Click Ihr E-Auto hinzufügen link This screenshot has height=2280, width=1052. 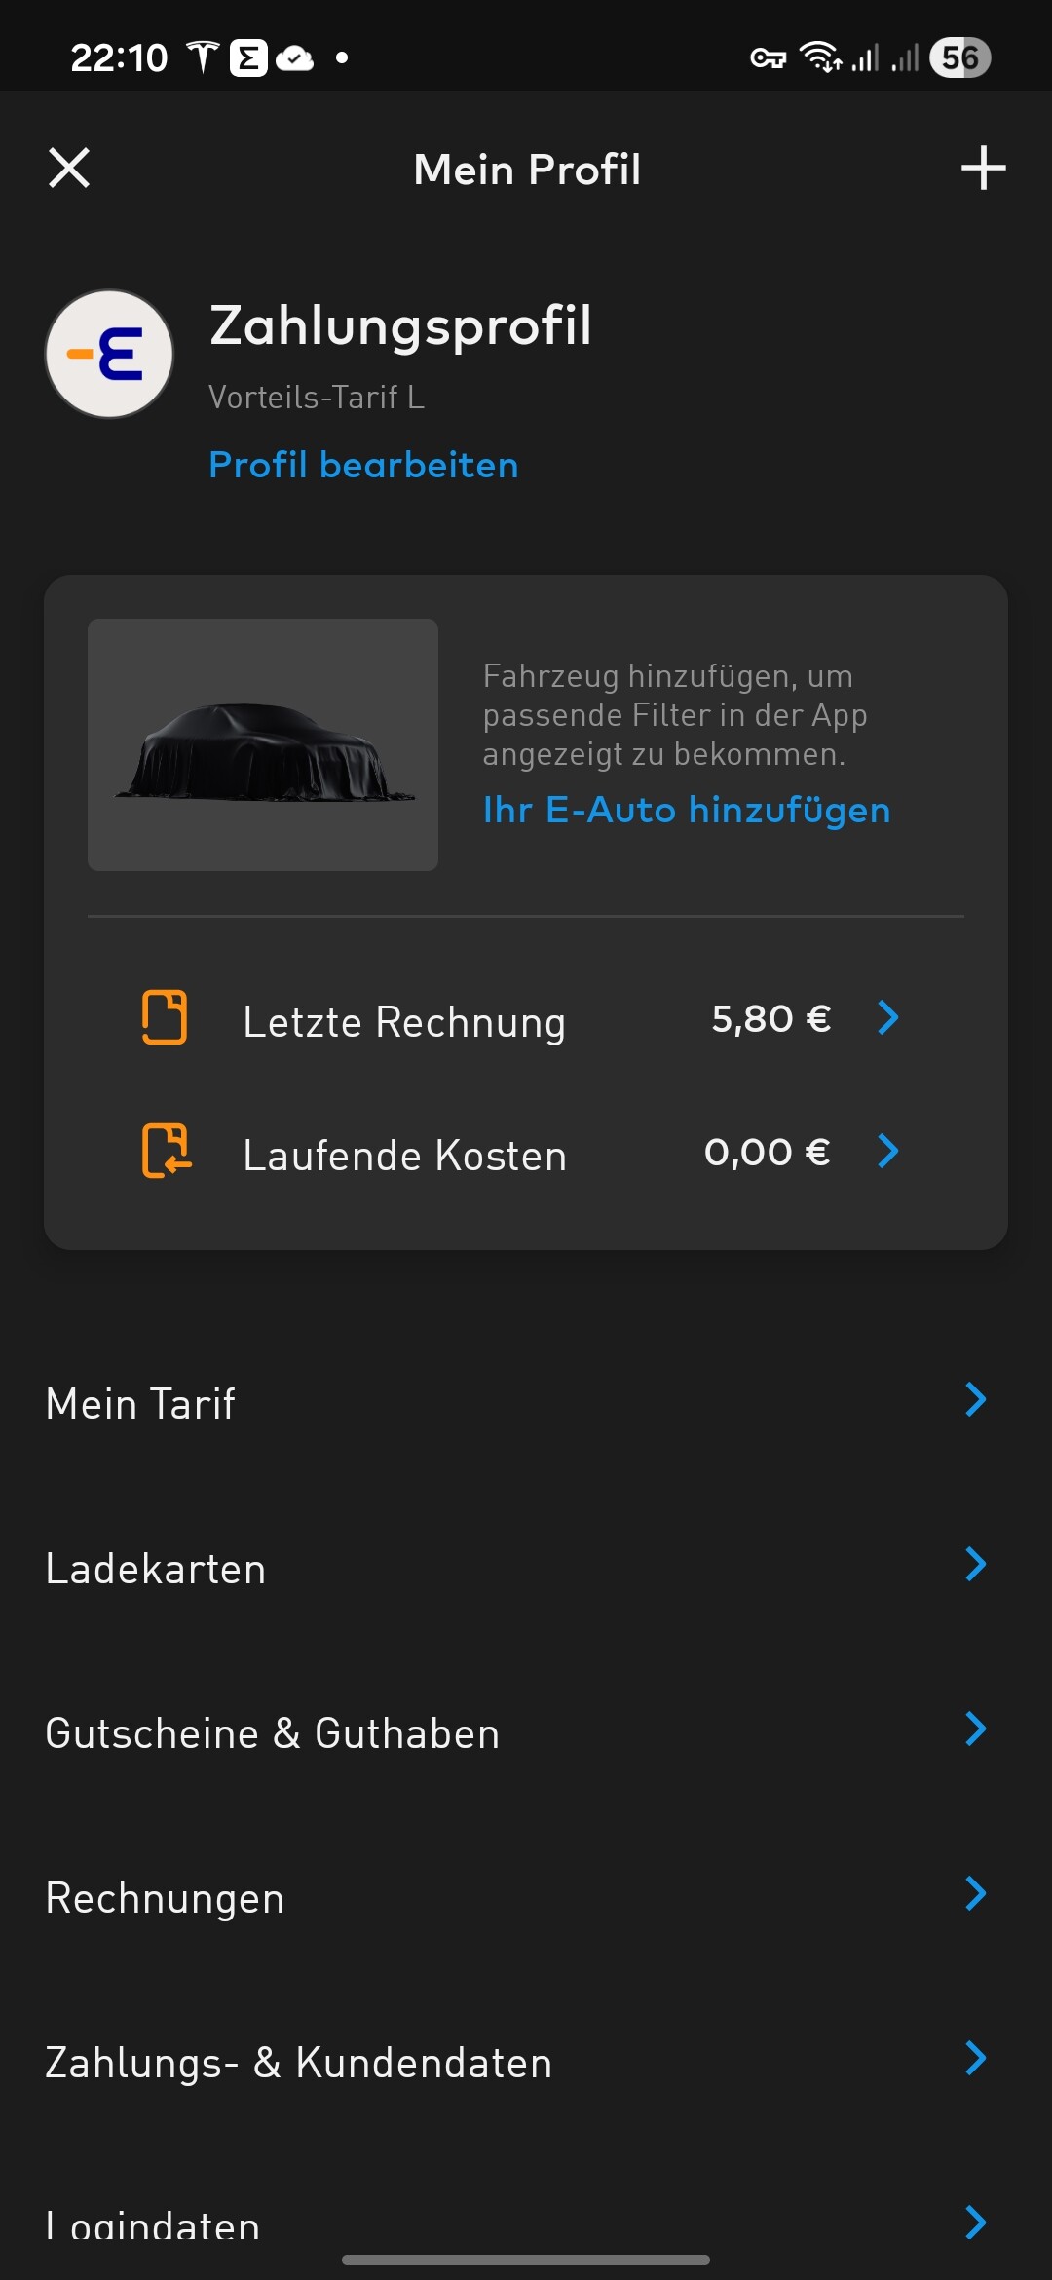(687, 810)
